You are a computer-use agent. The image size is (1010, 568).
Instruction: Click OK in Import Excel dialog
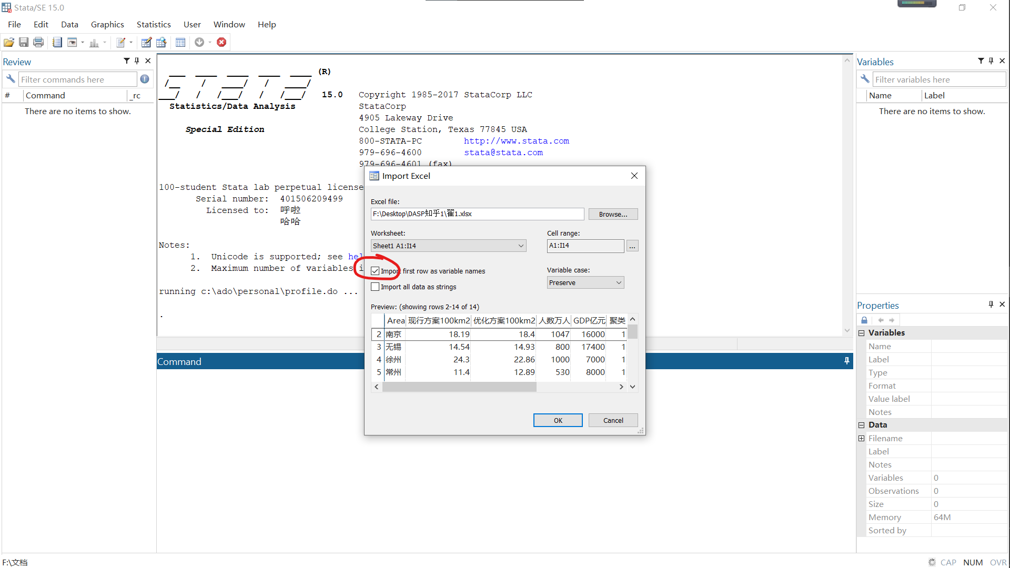(x=558, y=420)
